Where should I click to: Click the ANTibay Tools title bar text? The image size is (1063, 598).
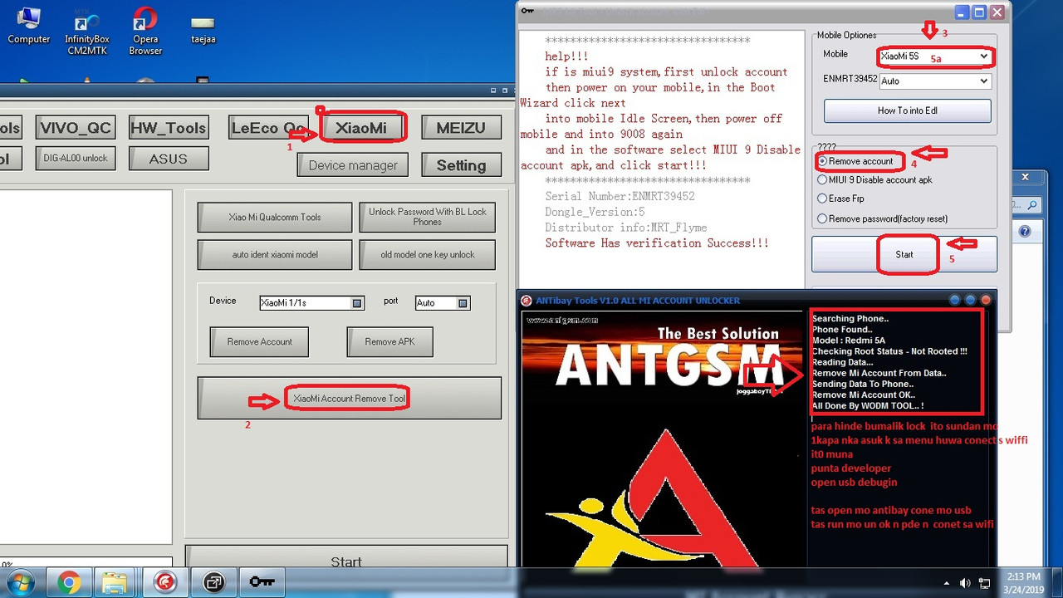click(638, 301)
